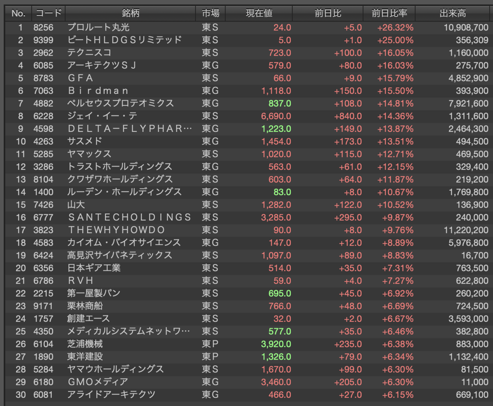This screenshot has width=493, height=406.
Task: Click volume value 11,220,200
Action: tap(465, 230)
